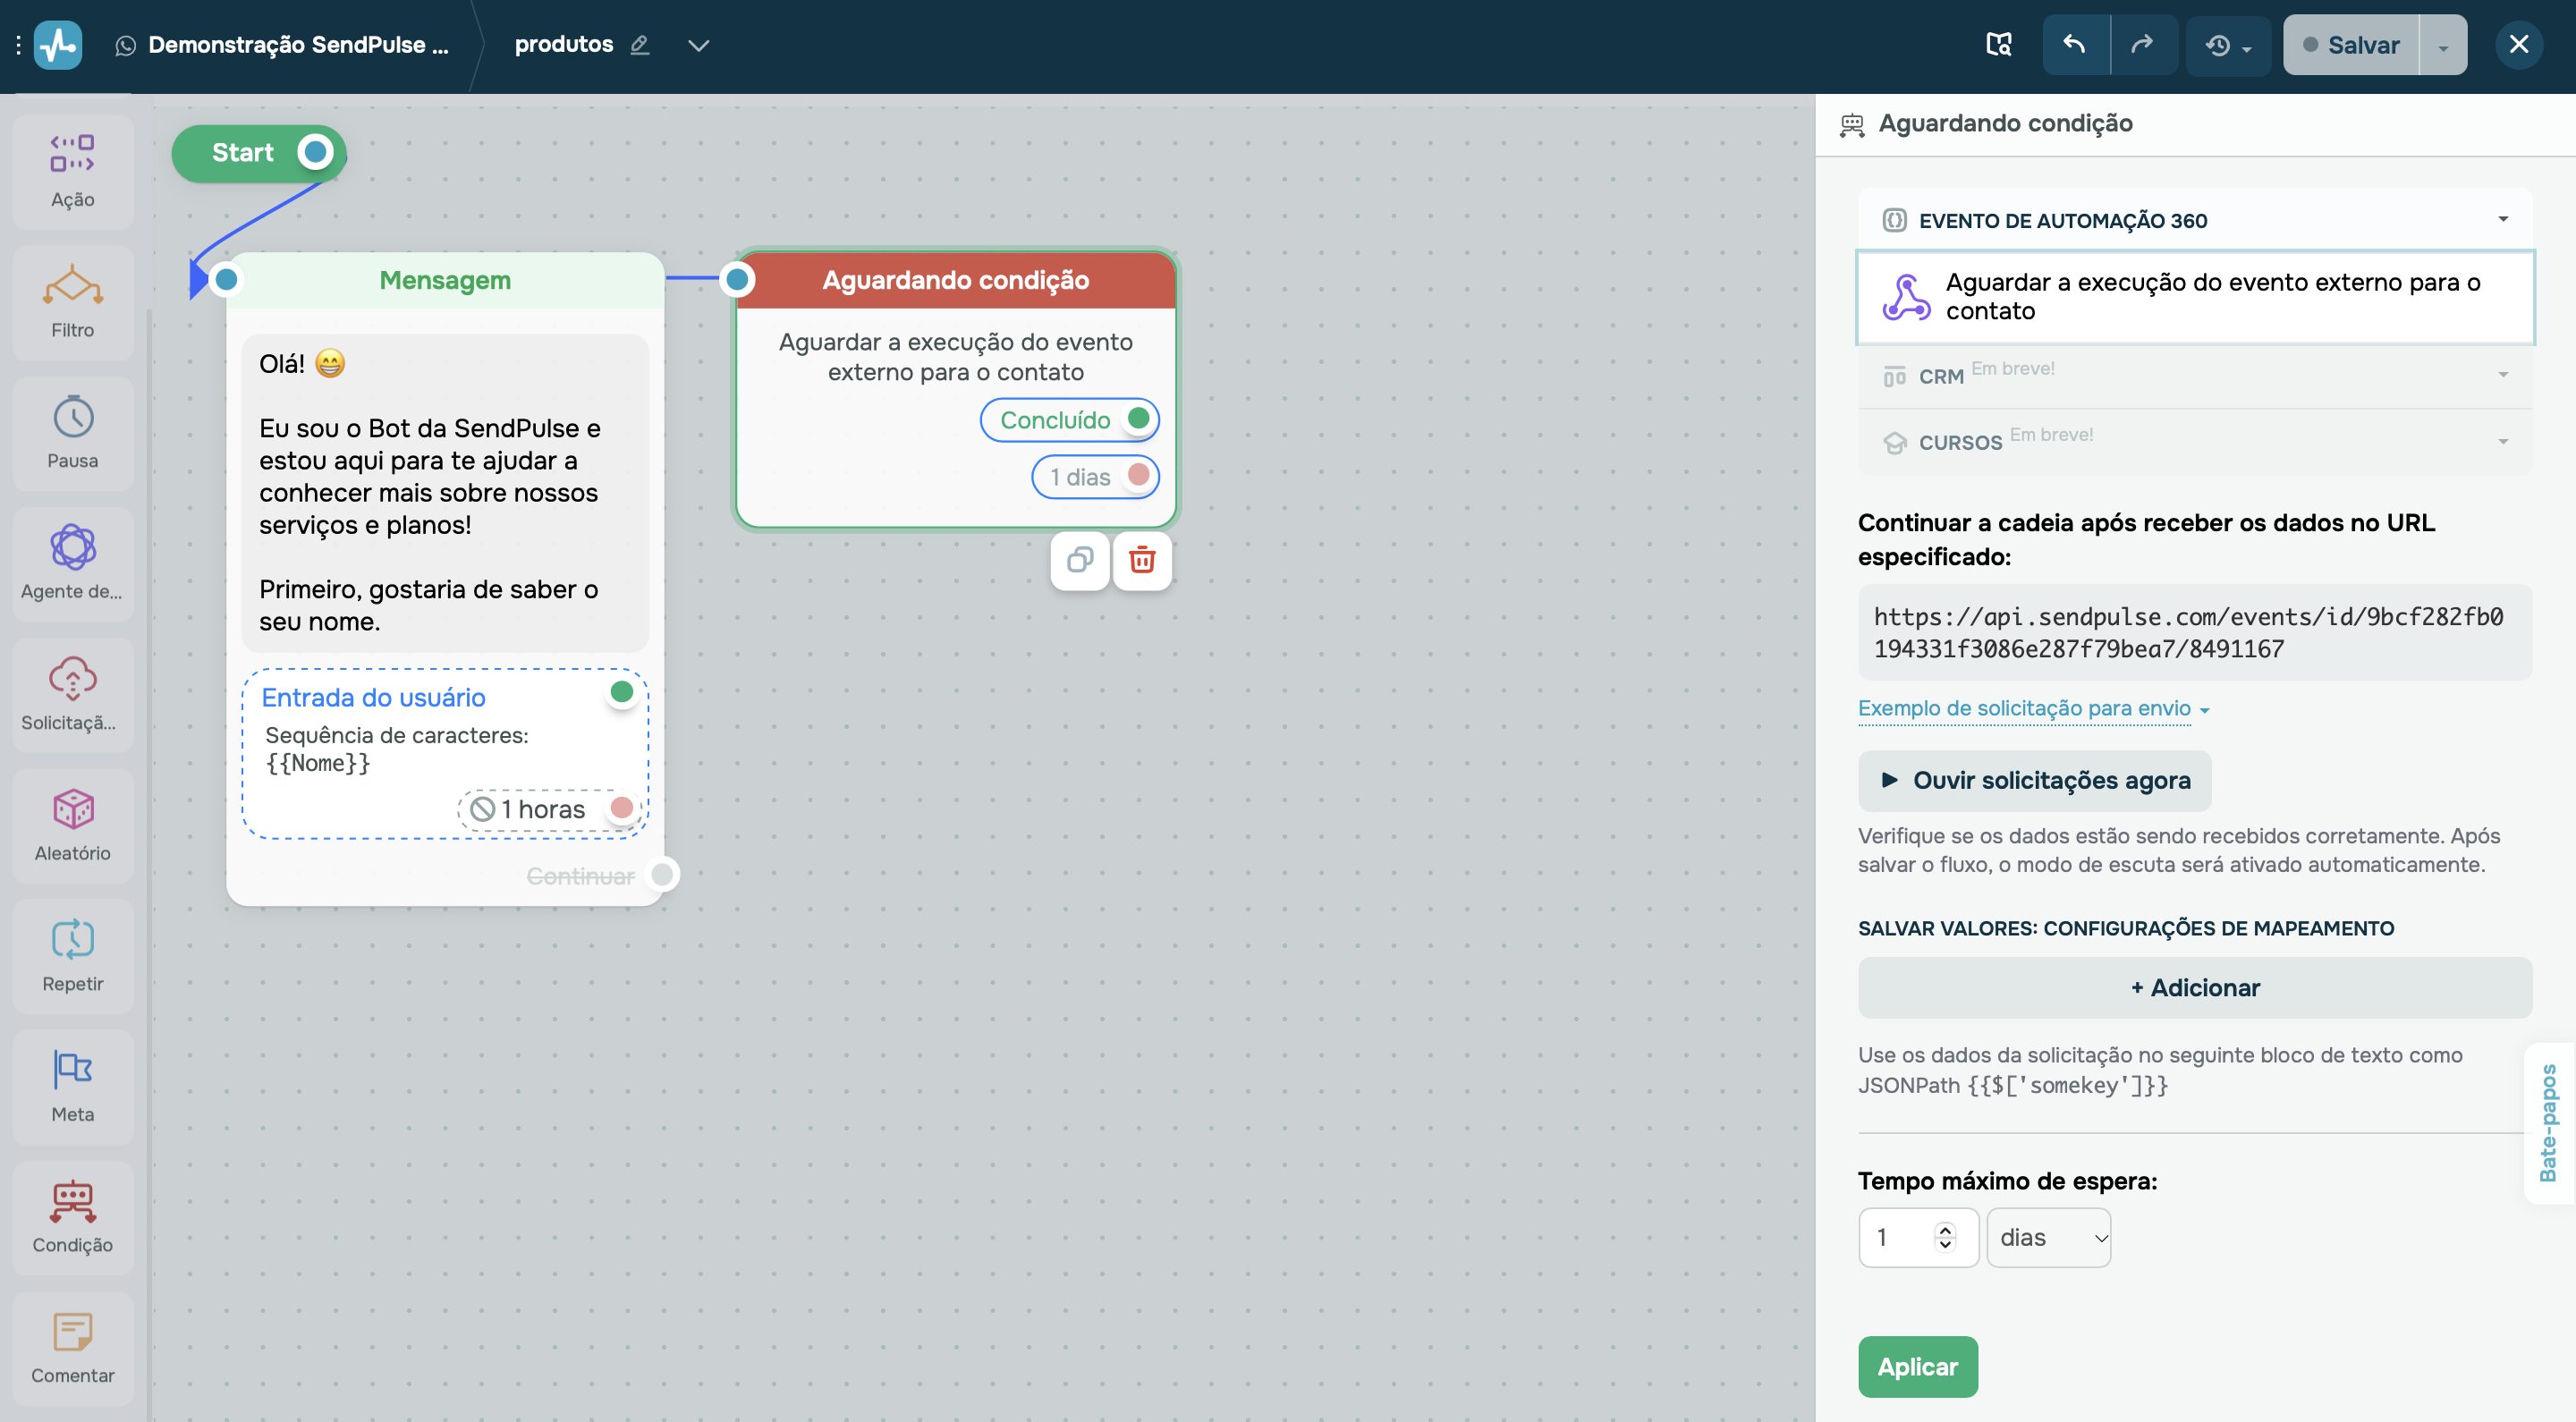This screenshot has width=2576, height=1422.
Task: Redo the last action
Action: (x=2143, y=45)
